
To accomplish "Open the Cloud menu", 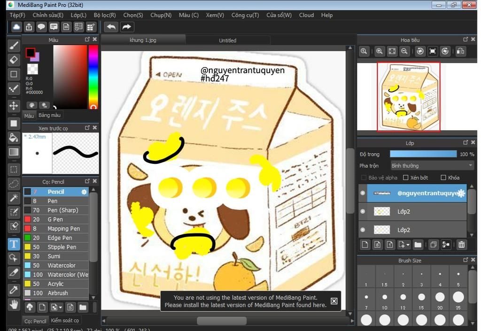I will click(306, 15).
